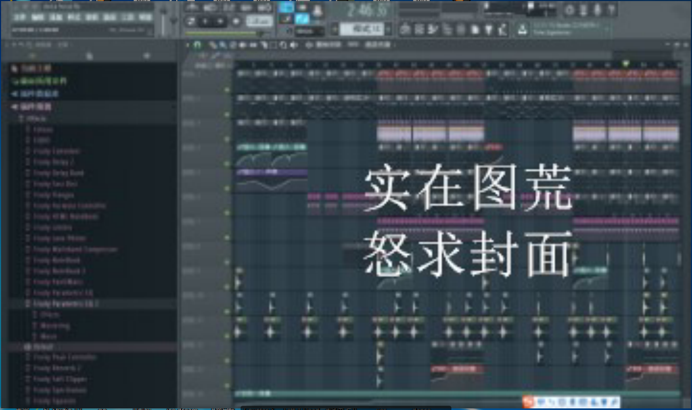The image size is (692, 410).
Task: Click the funnel-shaped icon in top-right panel
Action: 489,29
